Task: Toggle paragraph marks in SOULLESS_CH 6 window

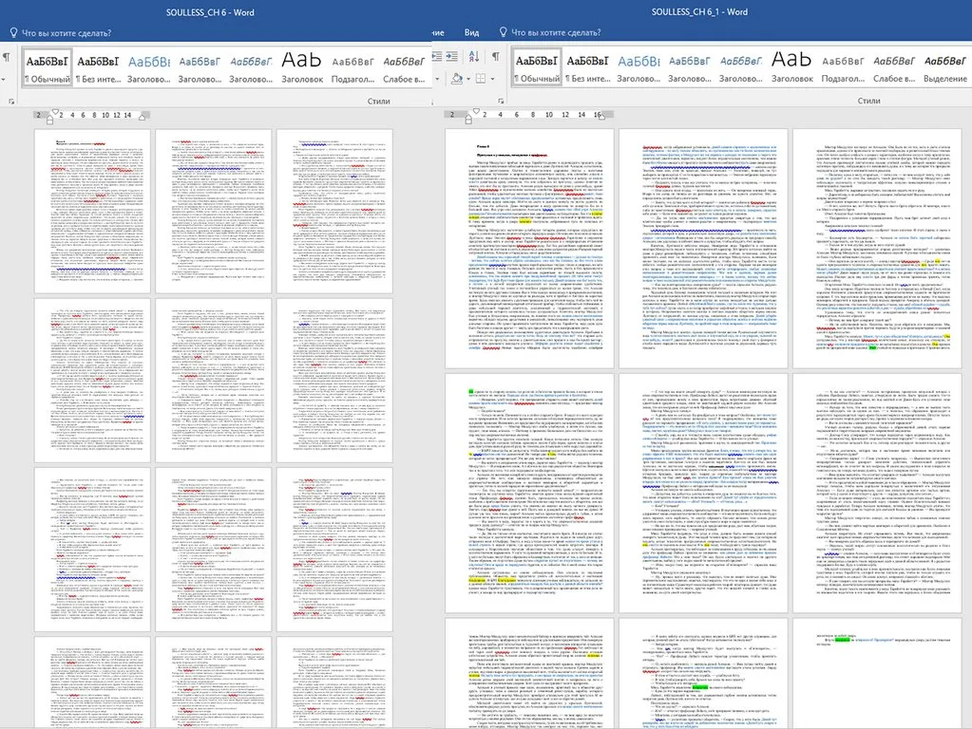Action: [x=7, y=58]
